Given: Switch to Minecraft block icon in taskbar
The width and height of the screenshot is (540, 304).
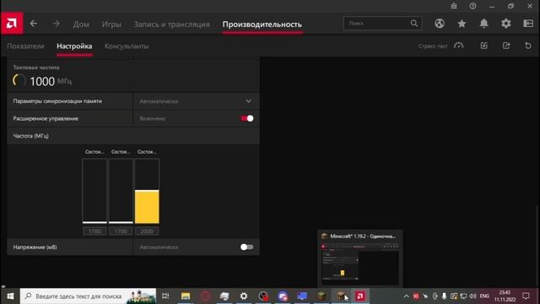Looking at the screenshot, I should click(321, 296).
